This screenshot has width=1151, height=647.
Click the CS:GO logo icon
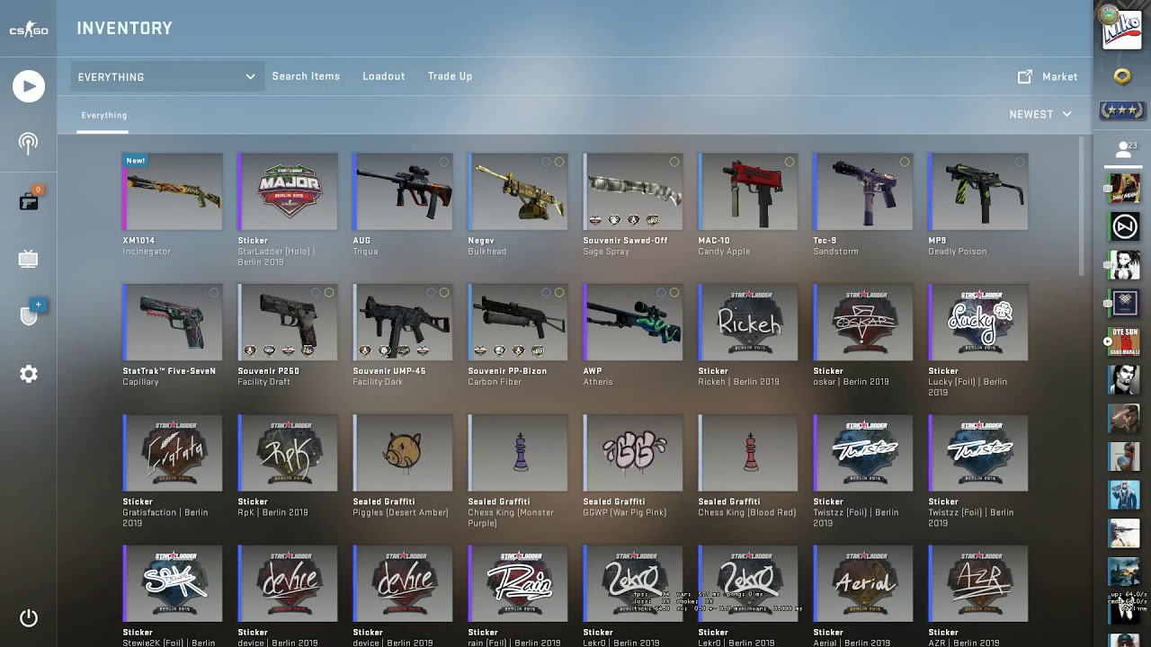29,30
